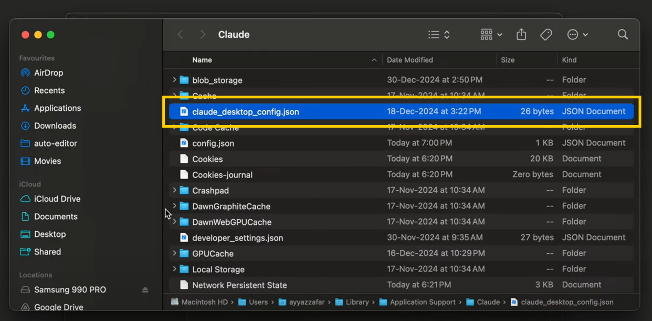Go to Claude folder in path bar
Viewport: 652px width, 321px height.
click(x=483, y=302)
